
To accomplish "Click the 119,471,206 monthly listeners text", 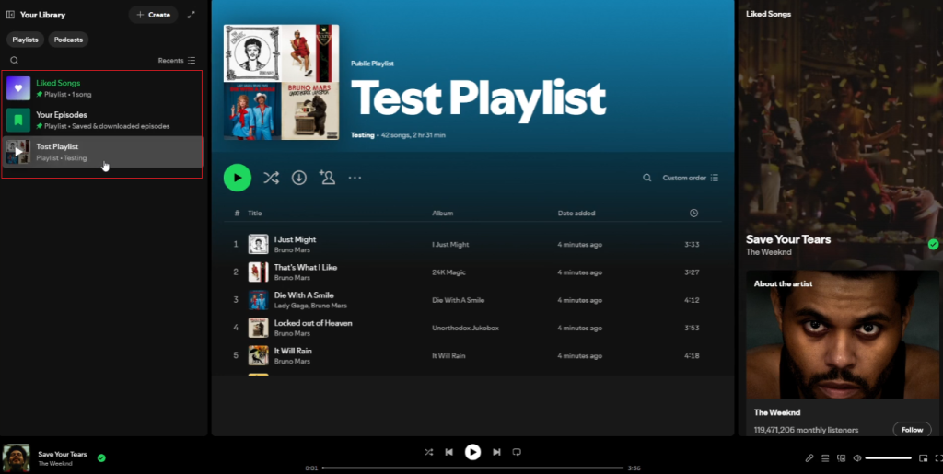I will click(x=806, y=430).
